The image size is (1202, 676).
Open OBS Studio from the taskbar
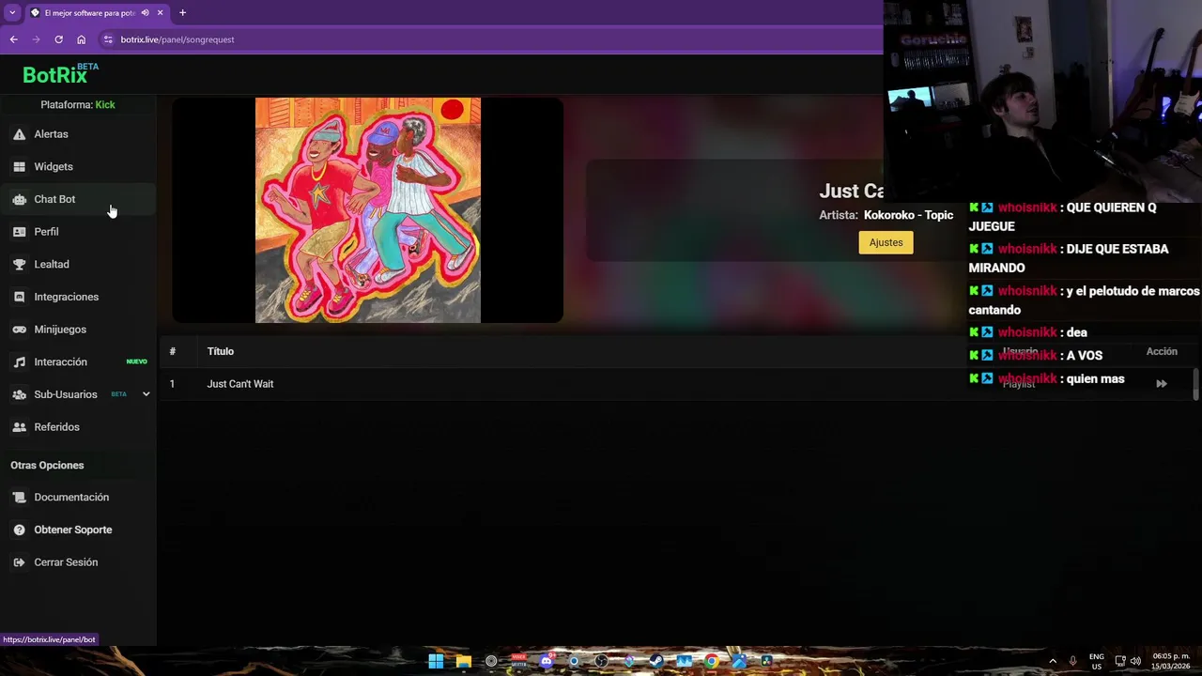pyautogui.click(x=602, y=661)
